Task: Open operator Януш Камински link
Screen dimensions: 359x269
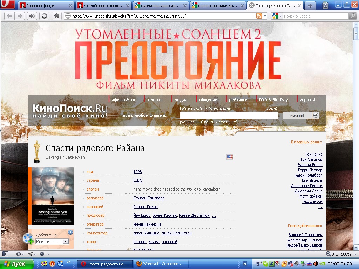Action: (x=147, y=224)
